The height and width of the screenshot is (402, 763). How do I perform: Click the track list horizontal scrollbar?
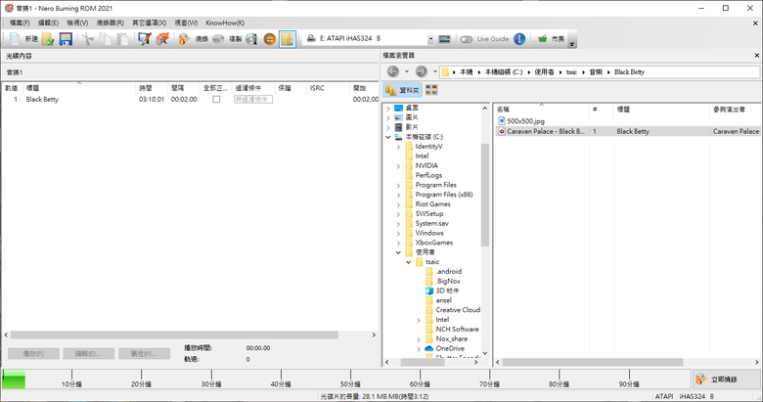(174, 335)
